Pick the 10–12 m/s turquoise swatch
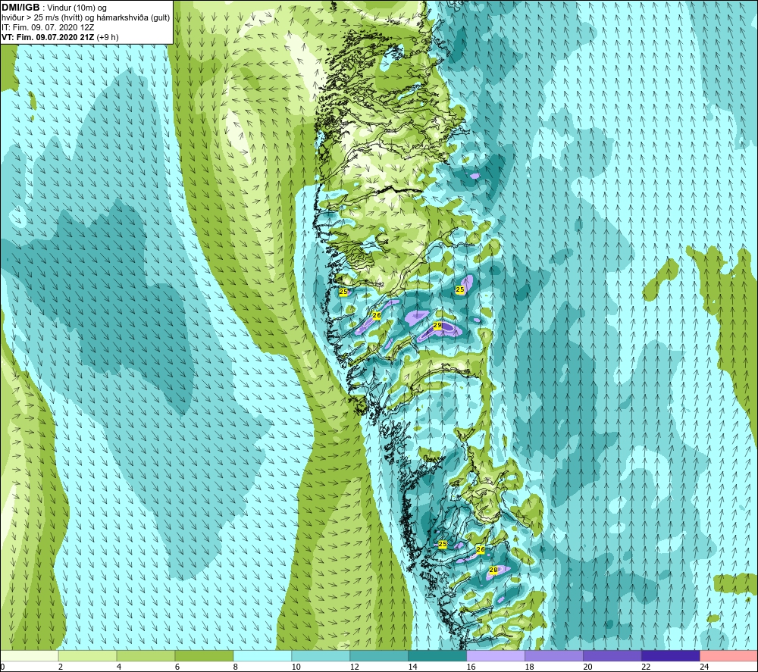 click(321, 655)
